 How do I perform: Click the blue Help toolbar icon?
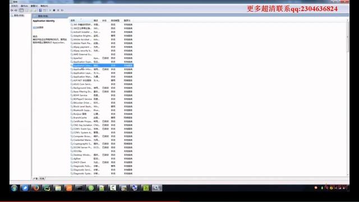tap(40, 10)
